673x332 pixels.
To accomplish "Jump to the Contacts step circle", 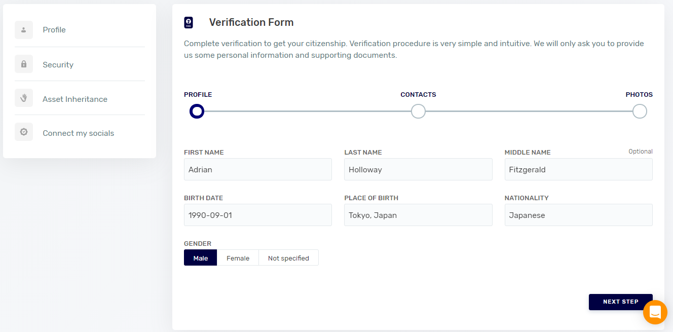I will (418, 111).
